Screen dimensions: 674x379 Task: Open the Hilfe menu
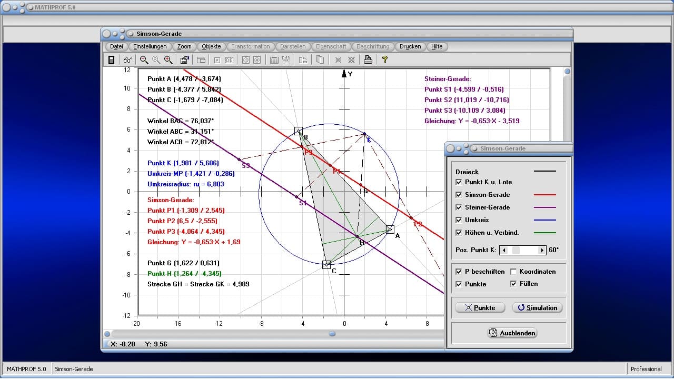437,46
